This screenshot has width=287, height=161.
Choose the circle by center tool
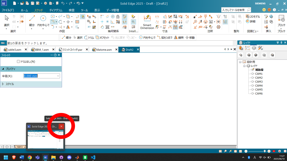tap(43, 21)
